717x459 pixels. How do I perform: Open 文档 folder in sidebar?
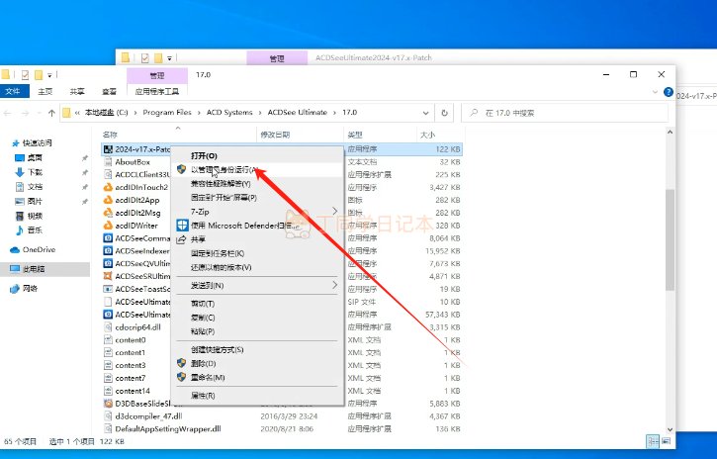tap(35, 187)
